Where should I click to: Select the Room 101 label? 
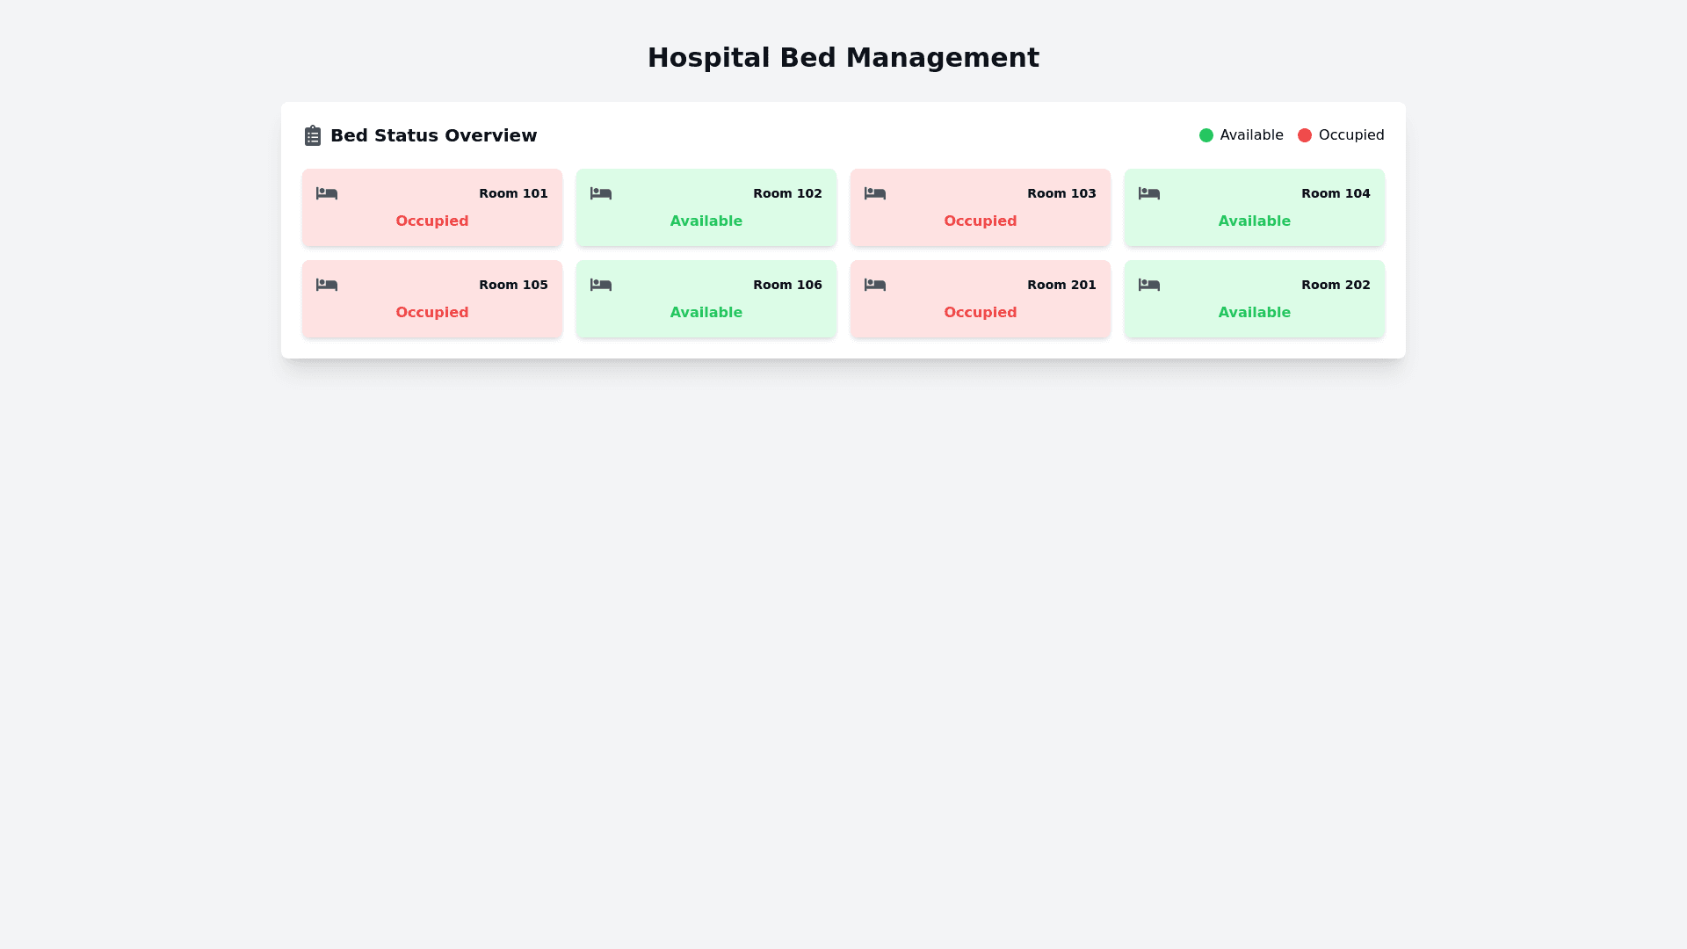513,193
